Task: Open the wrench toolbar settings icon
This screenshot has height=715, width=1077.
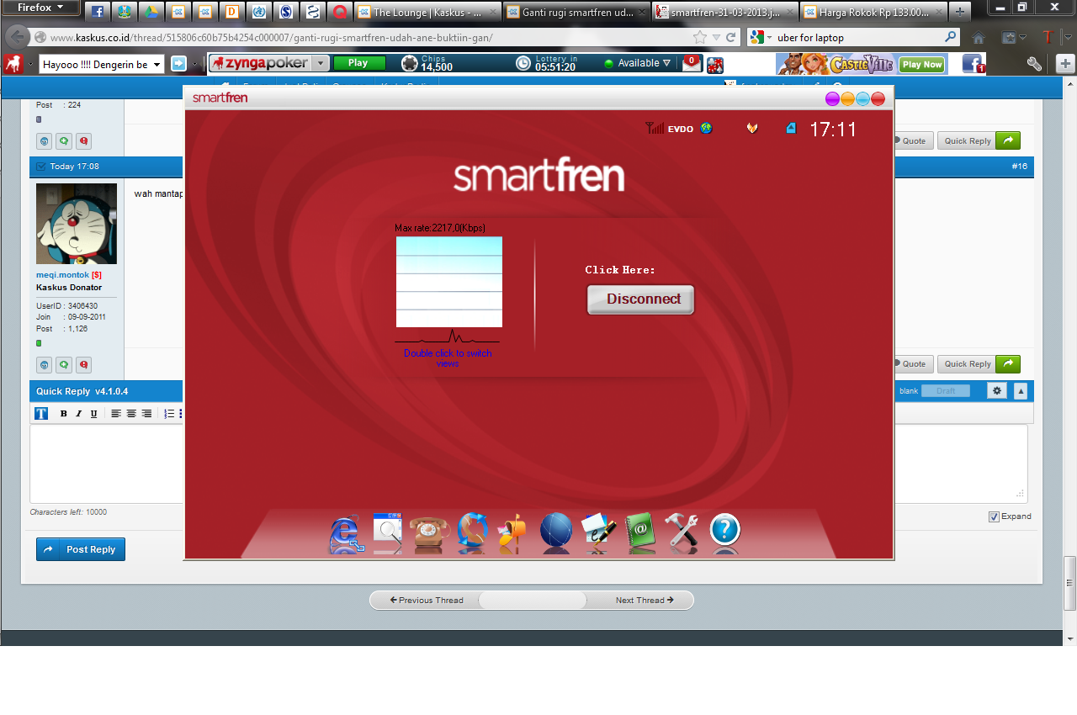Action: (1034, 64)
